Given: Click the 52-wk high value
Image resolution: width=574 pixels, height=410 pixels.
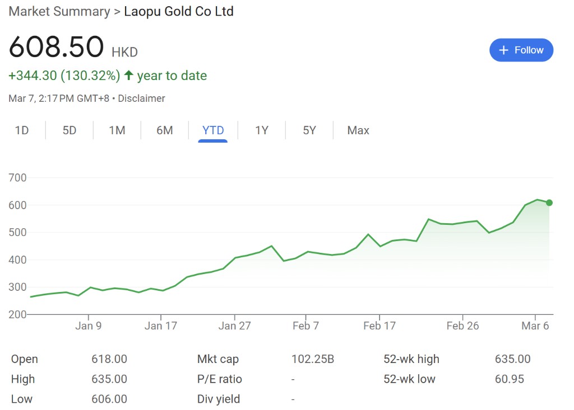Looking at the screenshot, I should pos(512,359).
